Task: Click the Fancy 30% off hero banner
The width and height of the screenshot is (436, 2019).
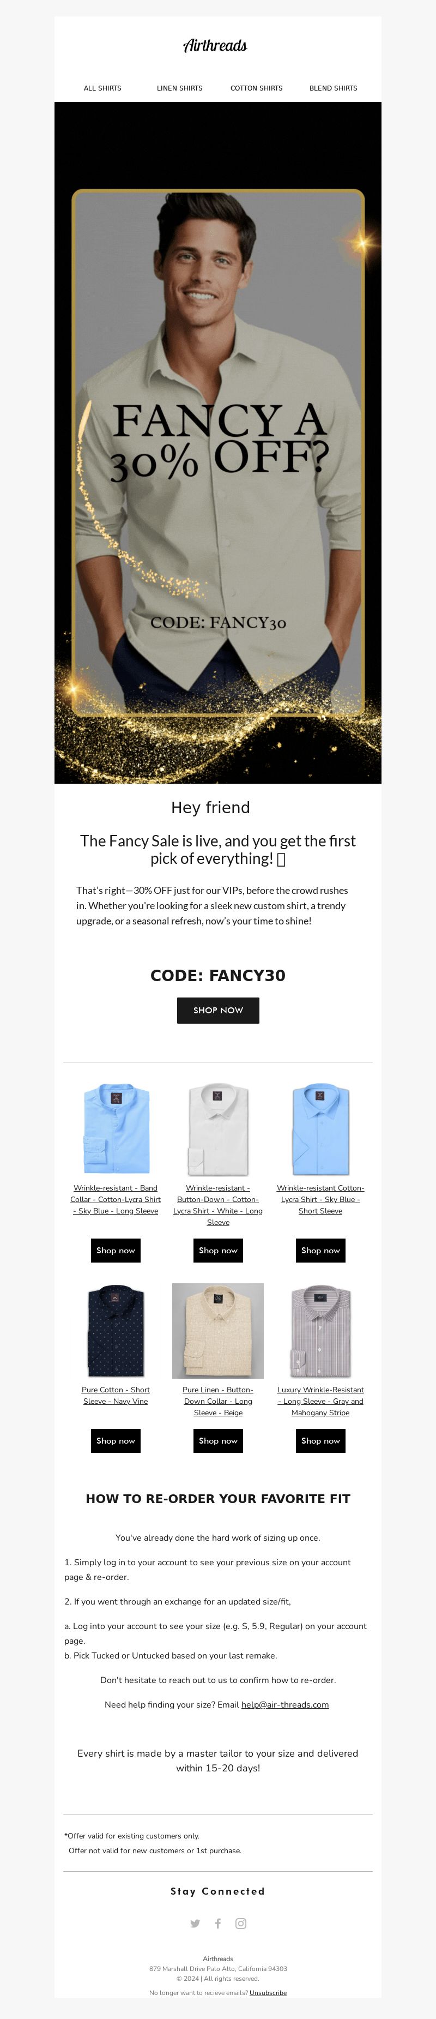Action: point(217,443)
